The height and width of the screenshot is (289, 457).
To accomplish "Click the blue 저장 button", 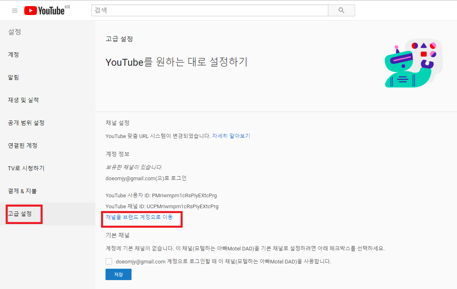I will tap(119, 274).
